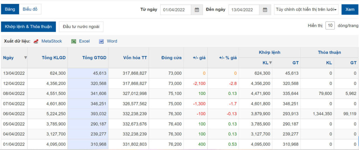Screen dimensions: 359x150
Task: Expand the Tùy chỉnh cột hiển thị dropdown
Action: pos(306,9)
